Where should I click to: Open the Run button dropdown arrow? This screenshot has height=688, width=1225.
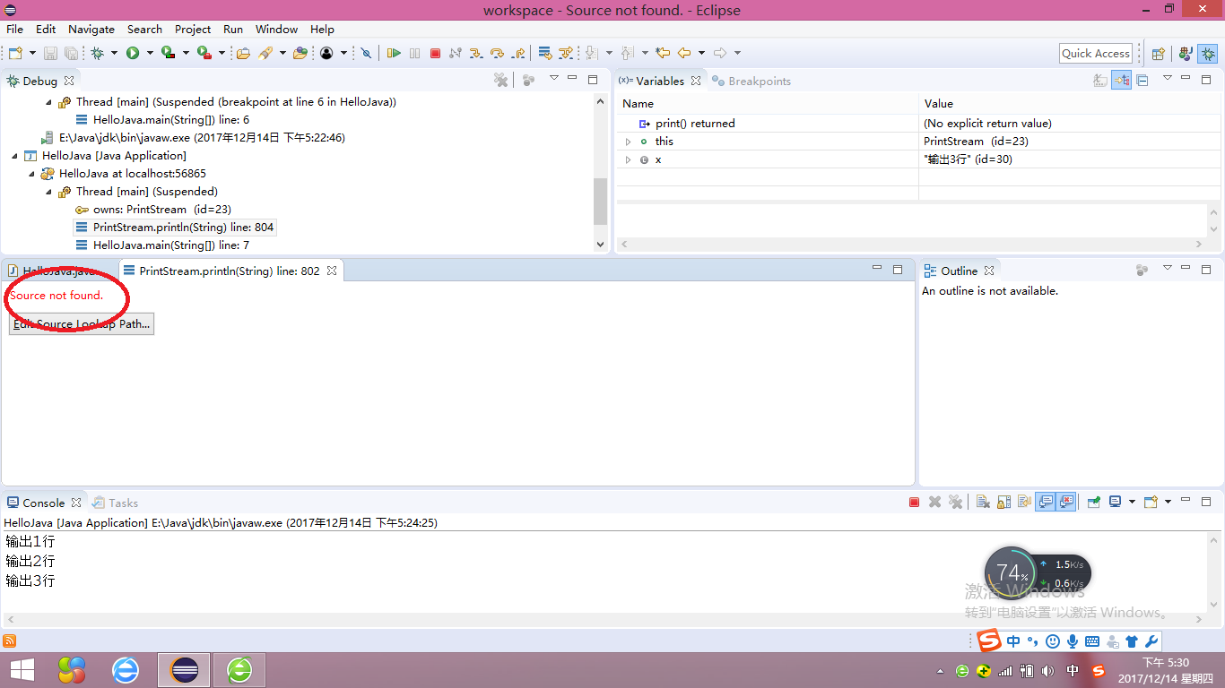pos(150,53)
